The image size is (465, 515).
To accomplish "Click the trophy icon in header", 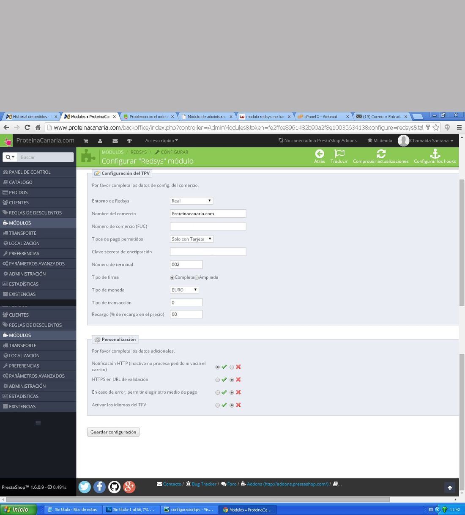I will pos(129,141).
